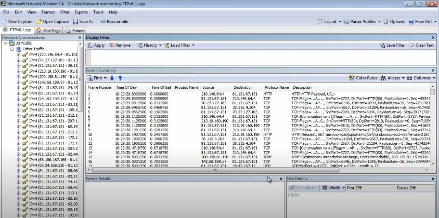Click the Network Conversations vertical scrollbar thumb
439x218 pixels.
(x=80, y=79)
